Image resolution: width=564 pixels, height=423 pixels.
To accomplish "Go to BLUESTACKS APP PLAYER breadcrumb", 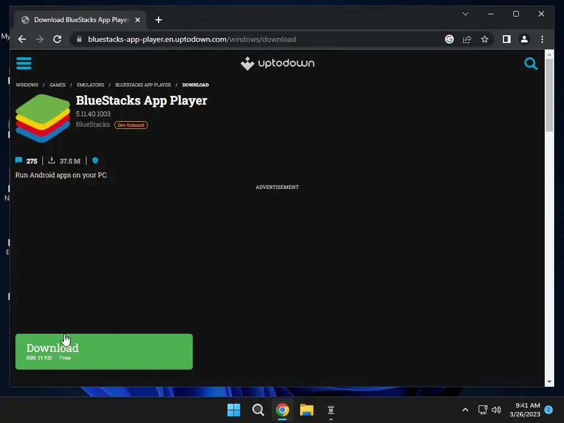I will (143, 85).
